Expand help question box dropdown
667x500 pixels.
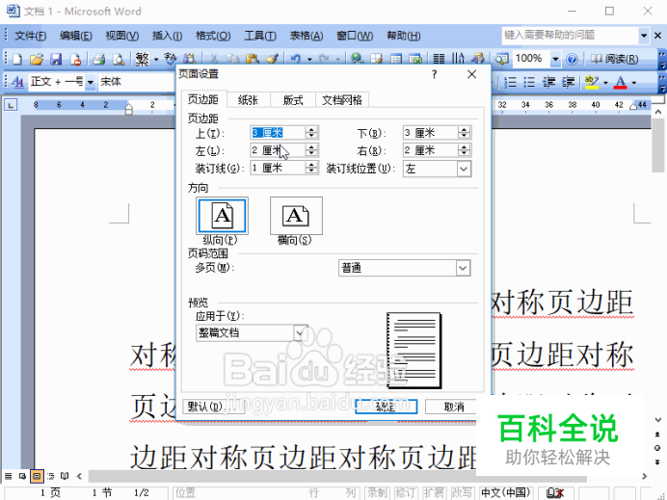(x=644, y=36)
